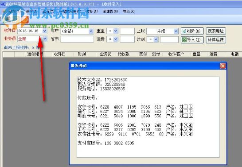Click the 收件日 column header

60,54
